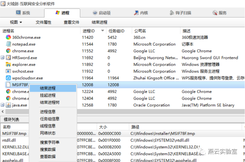Click the 名称 module column header
The image size is (245, 162).
click(15, 127)
